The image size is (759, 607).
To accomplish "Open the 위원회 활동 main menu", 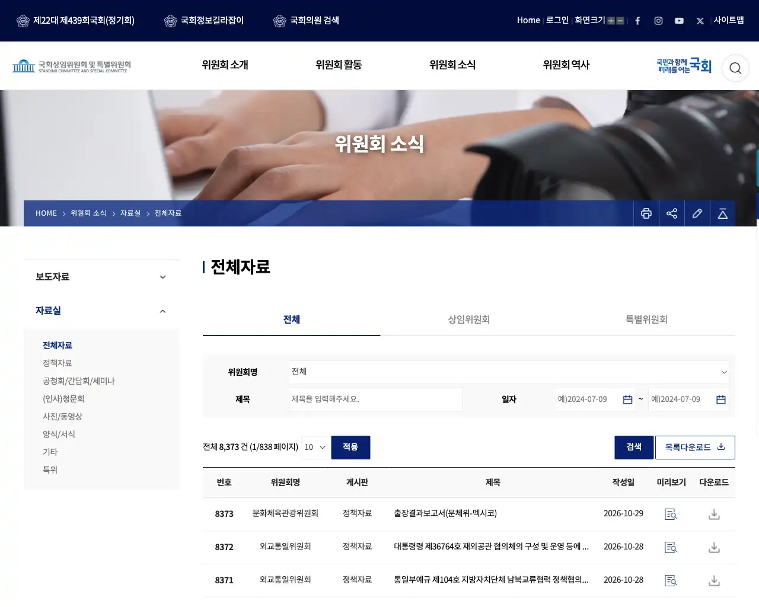I will tap(339, 65).
